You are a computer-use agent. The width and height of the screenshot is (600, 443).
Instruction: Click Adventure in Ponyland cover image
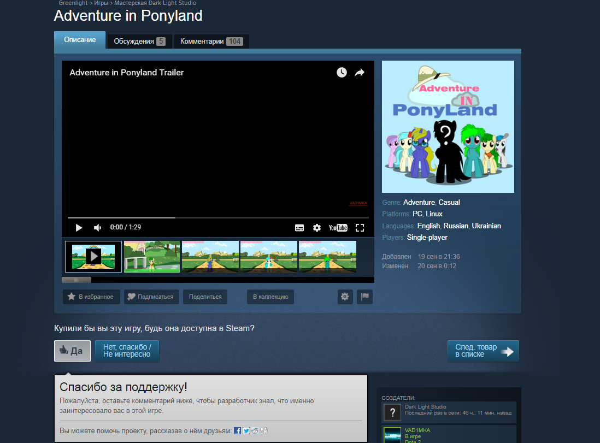point(448,127)
